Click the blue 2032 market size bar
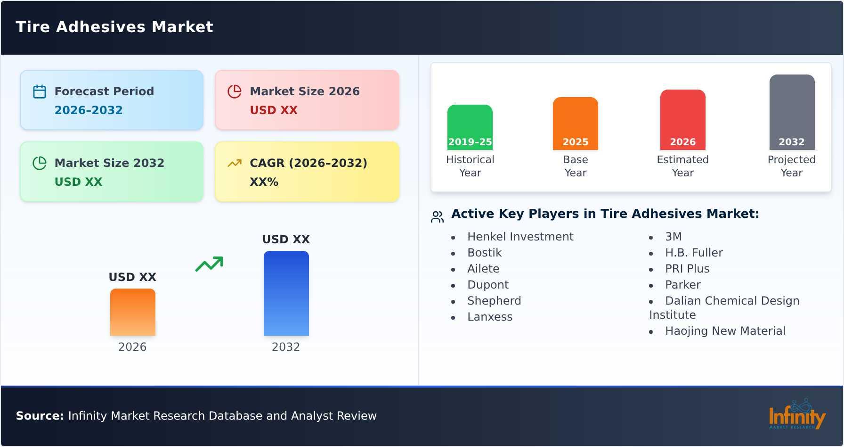The image size is (844, 447). click(286, 293)
